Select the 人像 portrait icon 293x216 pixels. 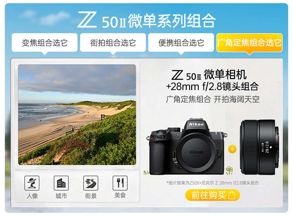[x=32, y=183]
